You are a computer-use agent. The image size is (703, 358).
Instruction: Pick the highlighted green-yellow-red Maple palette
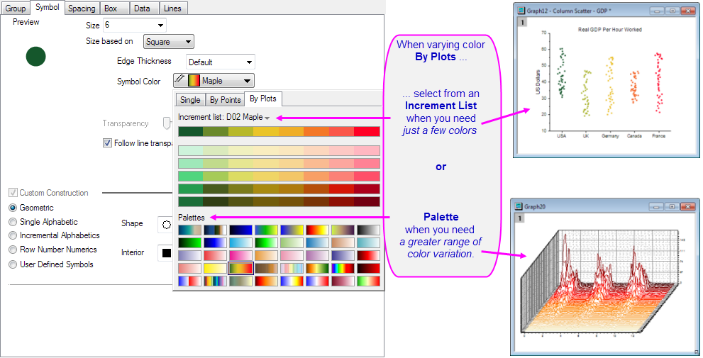(x=240, y=269)
